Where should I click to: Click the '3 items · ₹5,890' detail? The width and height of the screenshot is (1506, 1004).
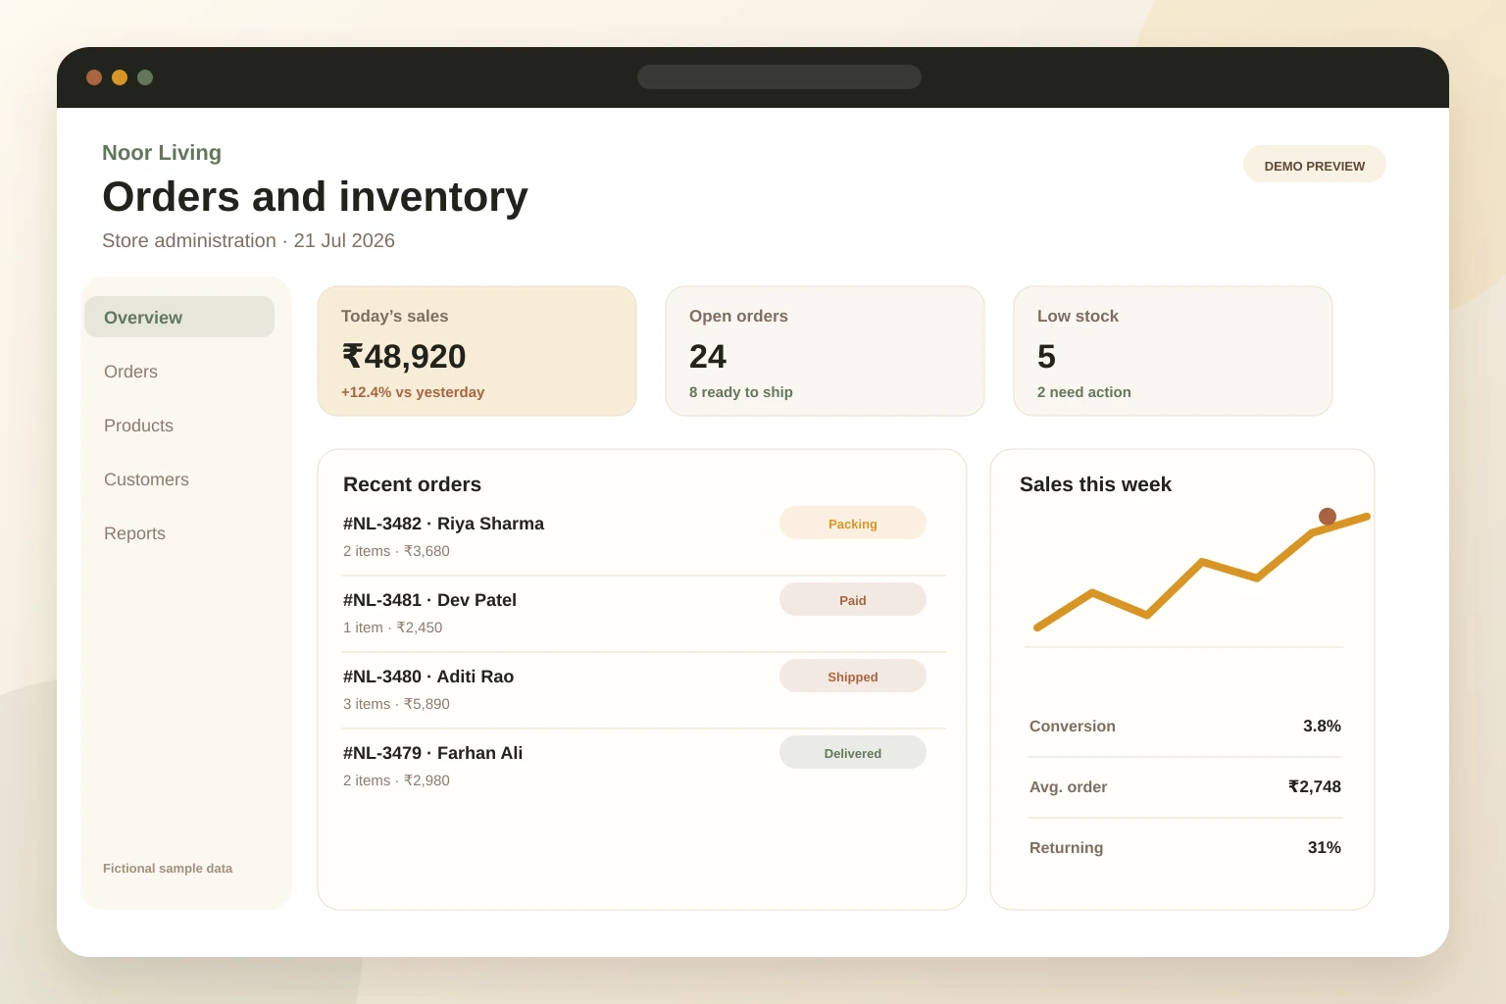point(396,704)
